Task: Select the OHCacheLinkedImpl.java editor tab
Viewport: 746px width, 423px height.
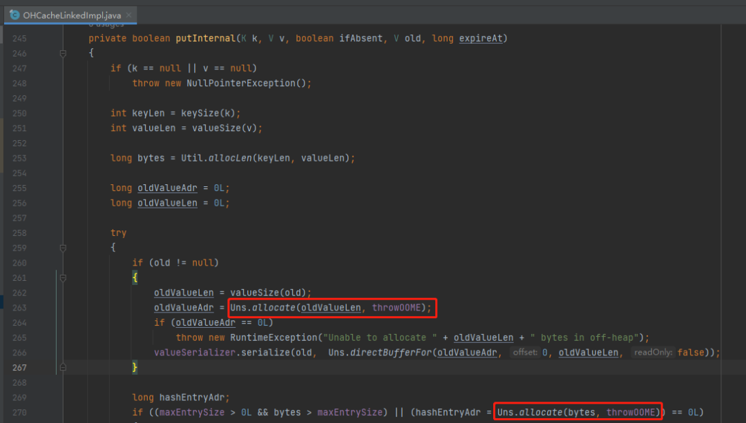Action: click(70, 15)
